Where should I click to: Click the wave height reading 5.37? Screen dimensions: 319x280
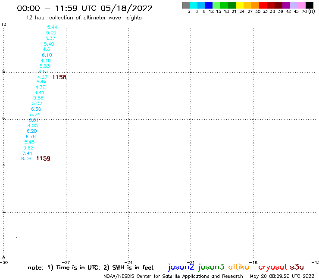[50, 38]
